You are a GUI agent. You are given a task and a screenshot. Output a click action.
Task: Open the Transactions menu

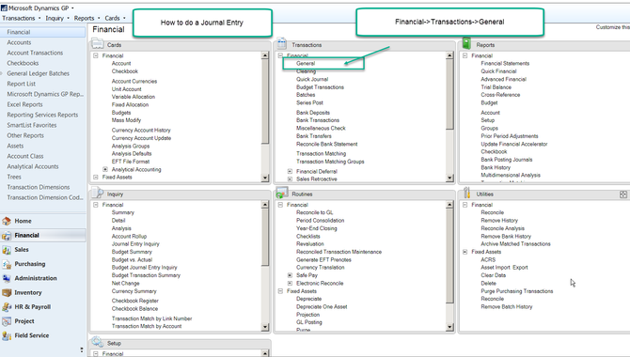[x=21, y=18]
